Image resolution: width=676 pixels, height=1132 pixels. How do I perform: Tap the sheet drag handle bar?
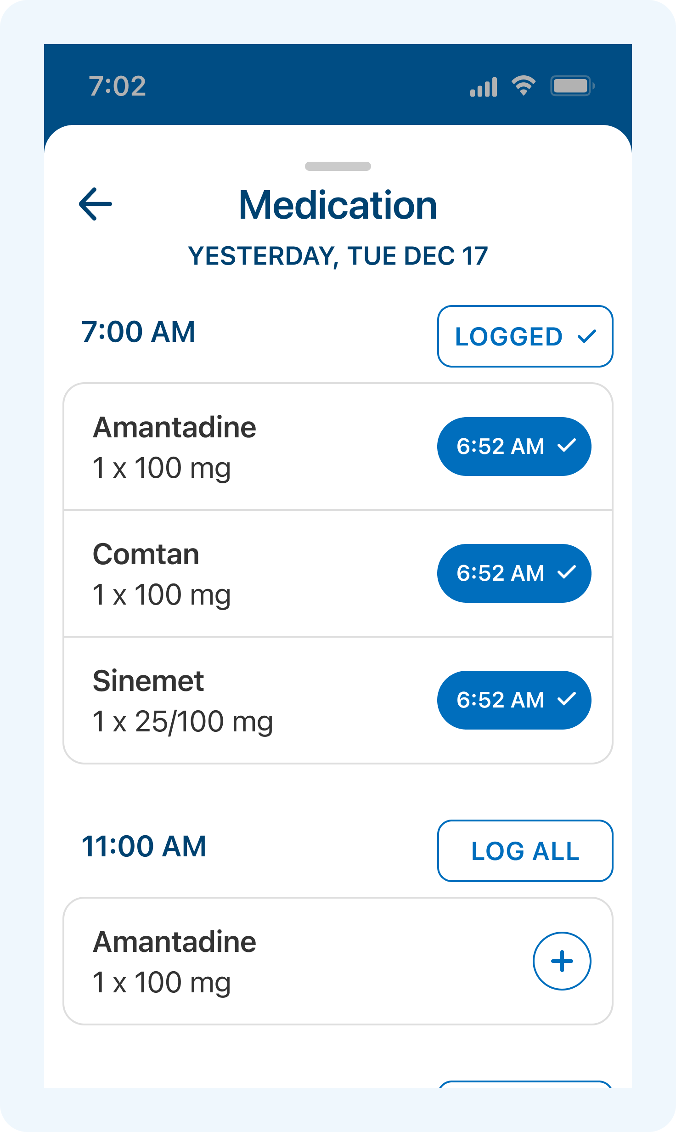pos(338,166)
